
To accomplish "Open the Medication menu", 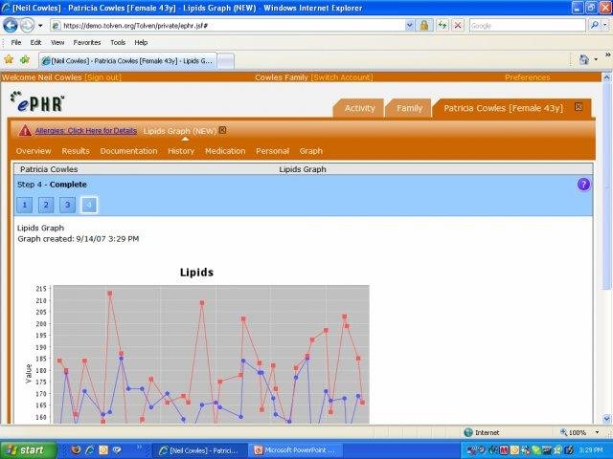I will [225, 151].
